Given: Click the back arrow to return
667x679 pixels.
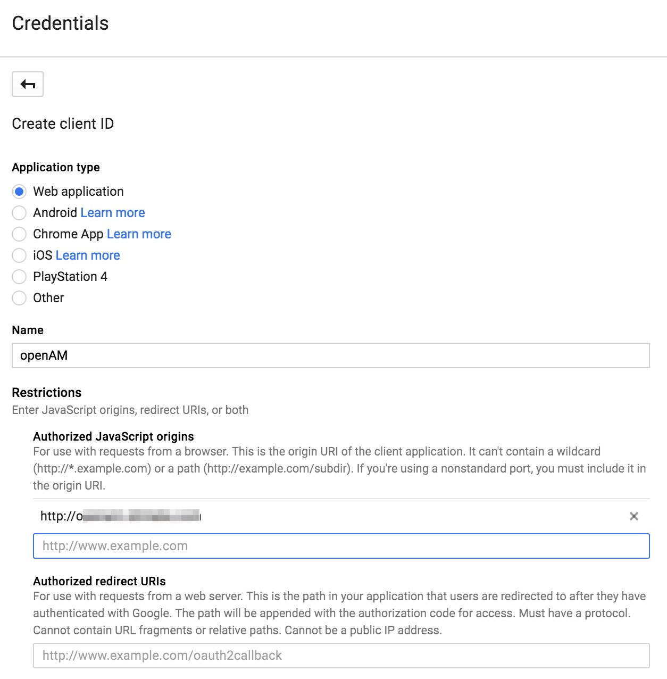Looking at the screenshot, I should pos(27,84).
